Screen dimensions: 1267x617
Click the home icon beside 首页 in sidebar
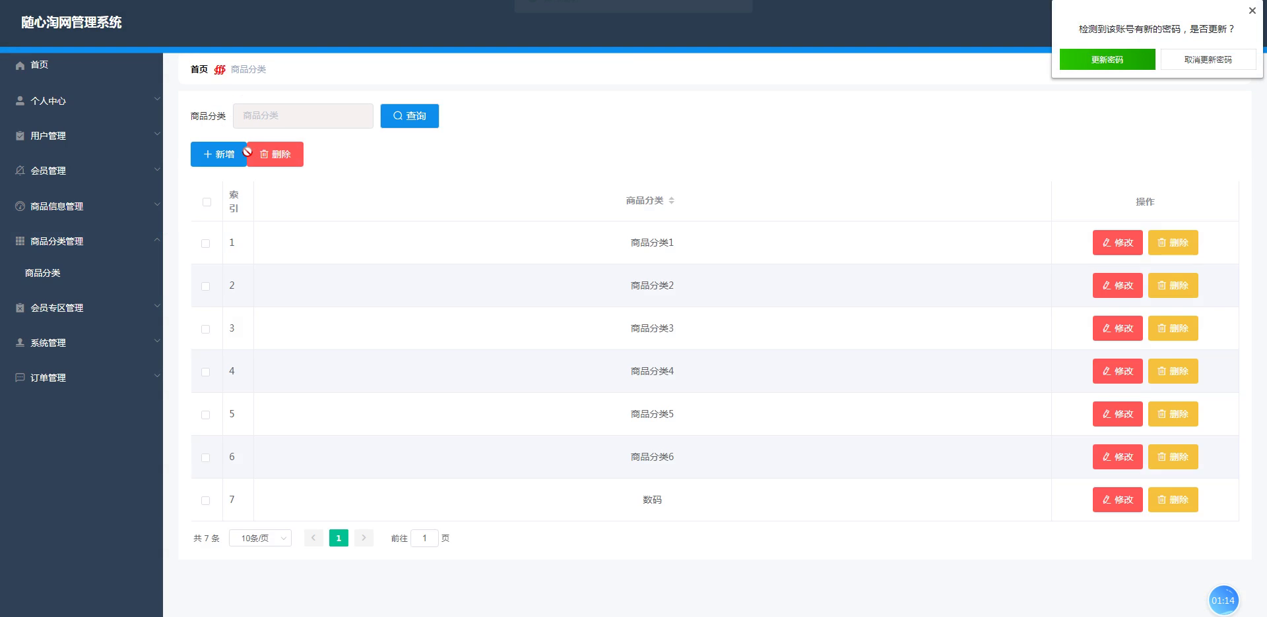tap(20, 65)
